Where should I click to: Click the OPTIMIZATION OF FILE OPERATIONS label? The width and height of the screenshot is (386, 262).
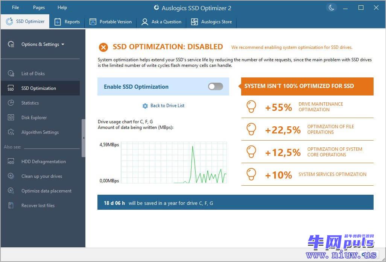pyautogui.click(x=331, y=129)
